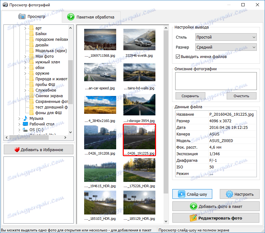This screenshot has width=265, height=233.
Task: Click the green plus icon on Добавить фото в пакет
Action: point(193,206)
